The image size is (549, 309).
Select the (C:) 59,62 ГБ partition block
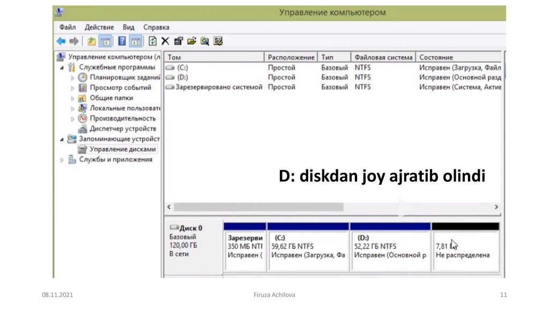click(x=308, y=247)
